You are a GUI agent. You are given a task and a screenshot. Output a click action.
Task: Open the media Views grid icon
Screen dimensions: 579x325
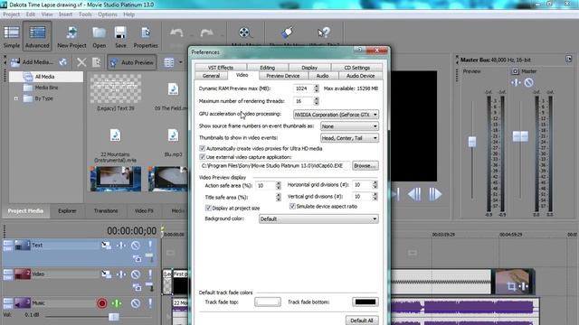pos(169,62)
